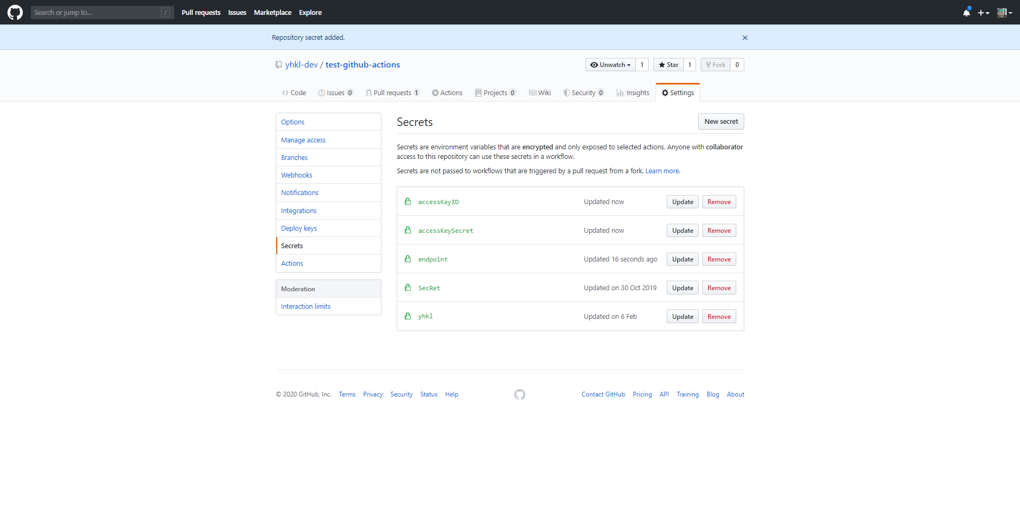Switch to the repository Security tab
The width and height of the screenshot is (1020, 515).
coord(584,93)
